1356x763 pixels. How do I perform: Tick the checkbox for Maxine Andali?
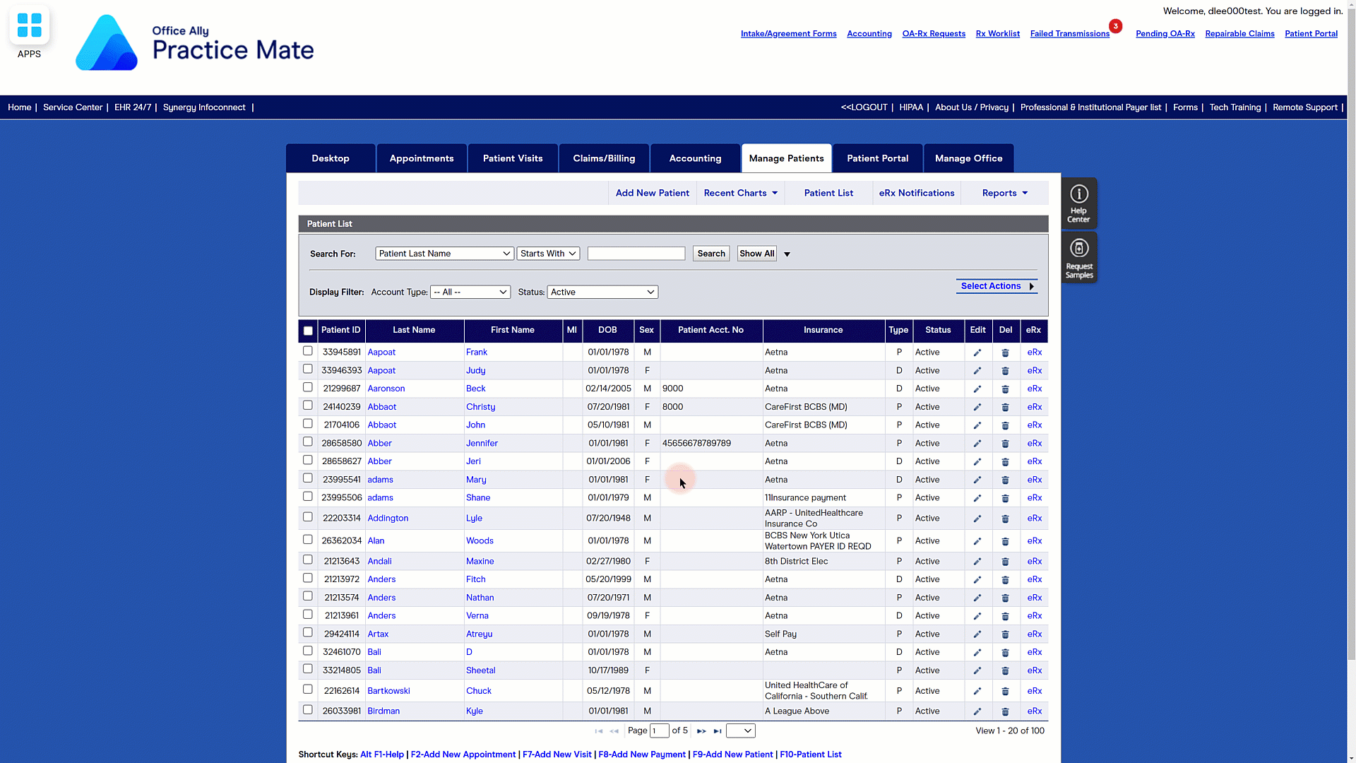307,560
